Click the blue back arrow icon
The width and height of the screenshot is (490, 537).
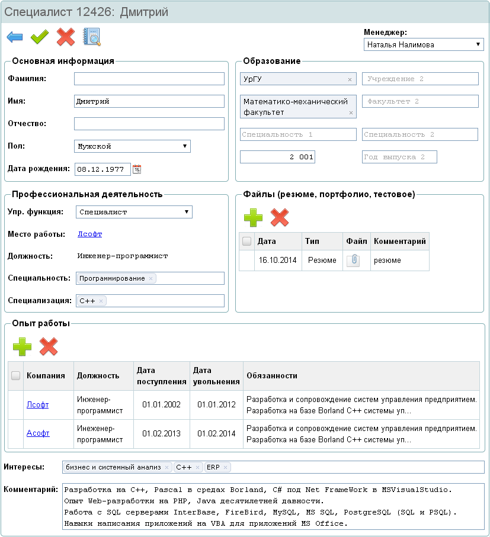tap(15, 37)
